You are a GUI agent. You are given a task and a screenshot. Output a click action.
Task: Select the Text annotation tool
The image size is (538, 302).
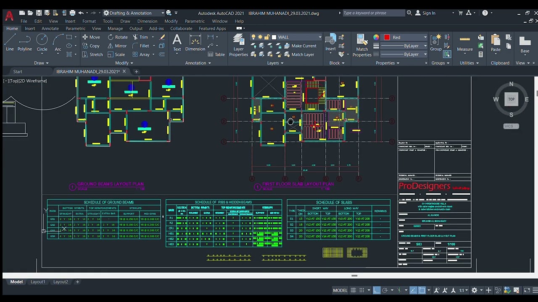pyautogui.click(x=177, y=43)
